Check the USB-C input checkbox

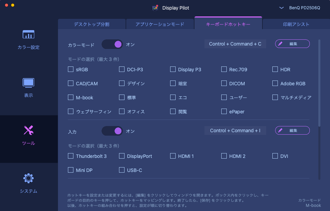pyautogui.click(x=122, y=170)
